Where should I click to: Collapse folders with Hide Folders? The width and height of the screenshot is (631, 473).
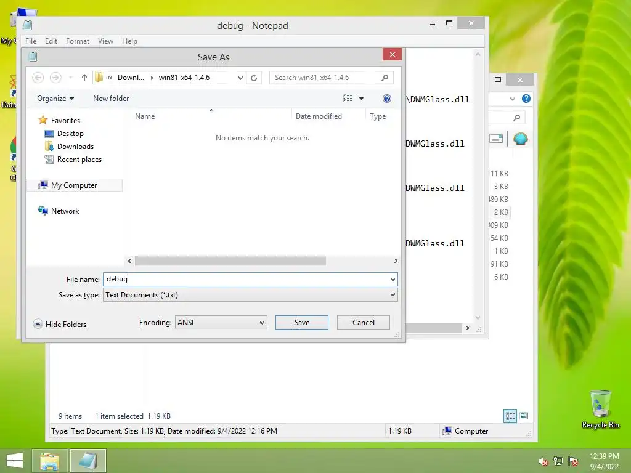[x=60, y=324]
